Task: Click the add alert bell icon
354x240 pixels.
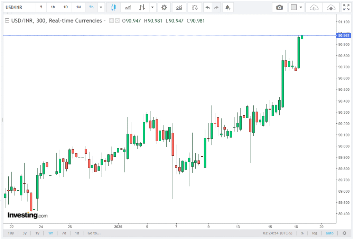Action: coord(227,7)
